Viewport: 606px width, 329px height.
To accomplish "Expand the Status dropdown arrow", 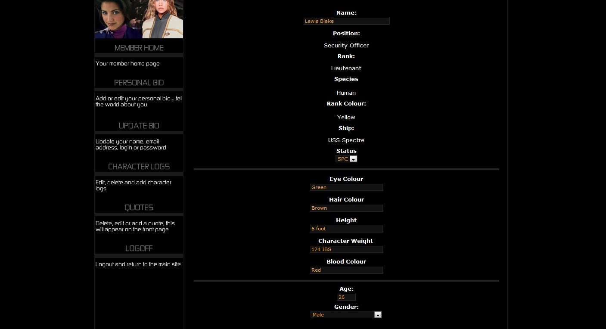I will tap(353, 159).
